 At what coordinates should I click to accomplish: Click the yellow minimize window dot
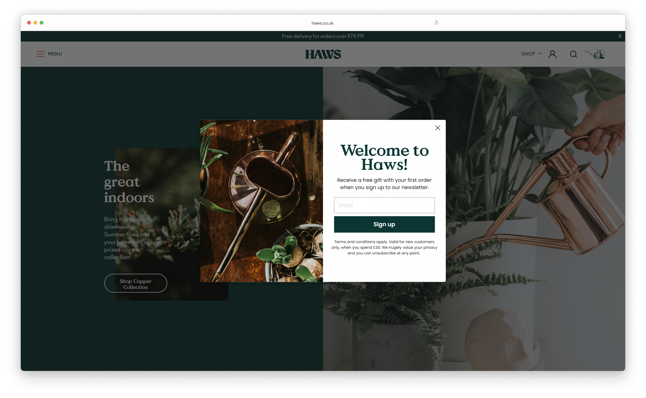coord(35,23)
